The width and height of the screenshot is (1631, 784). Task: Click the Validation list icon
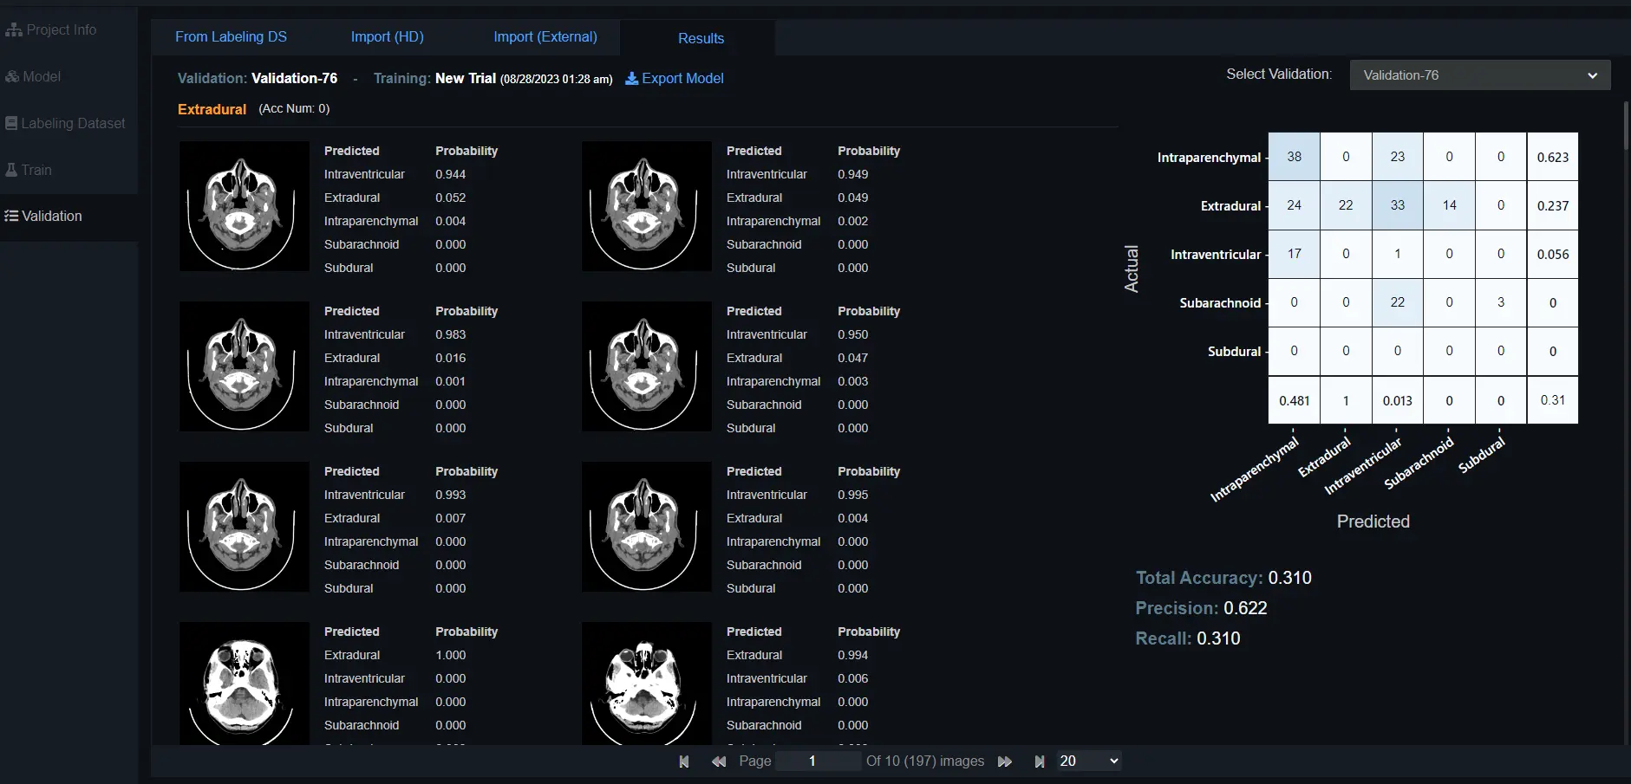11,216
